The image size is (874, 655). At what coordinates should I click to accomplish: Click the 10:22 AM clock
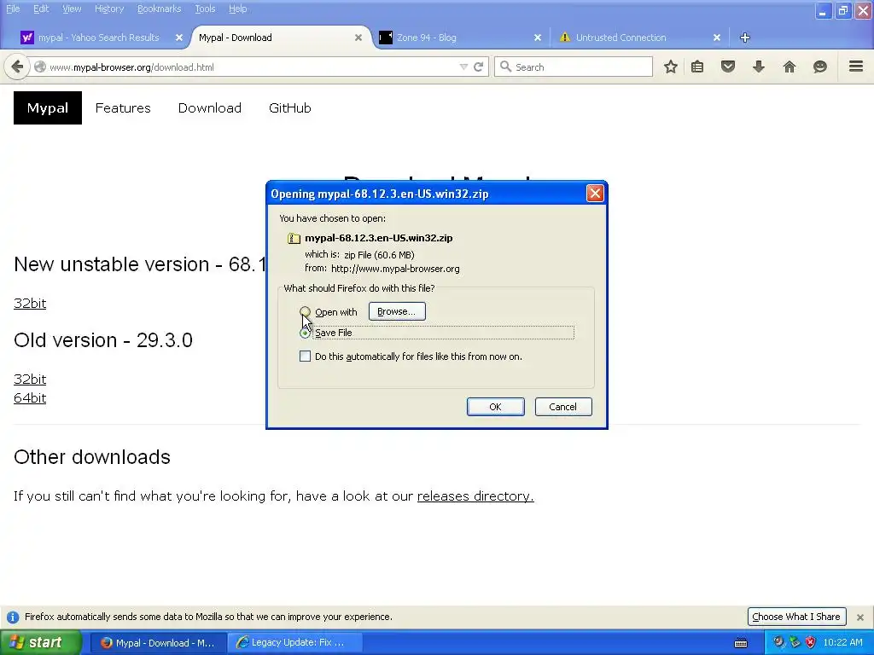(842, 642)
